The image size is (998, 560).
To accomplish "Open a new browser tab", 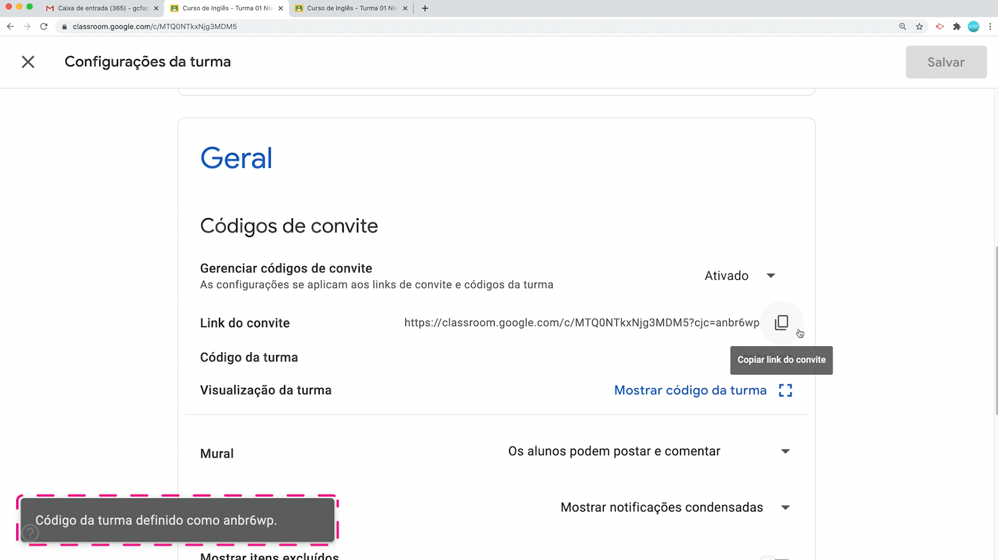I will click(425, 8).
